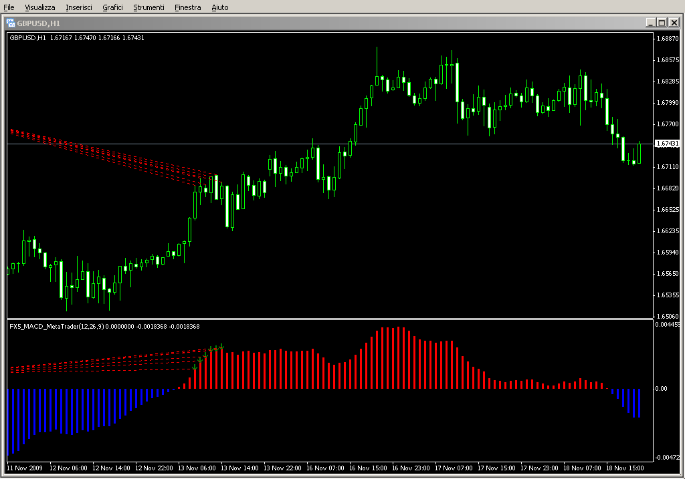This screenshot has width=685, height=479.
Task: Click the 1.68285 price scale label
Action: (668, 81)
